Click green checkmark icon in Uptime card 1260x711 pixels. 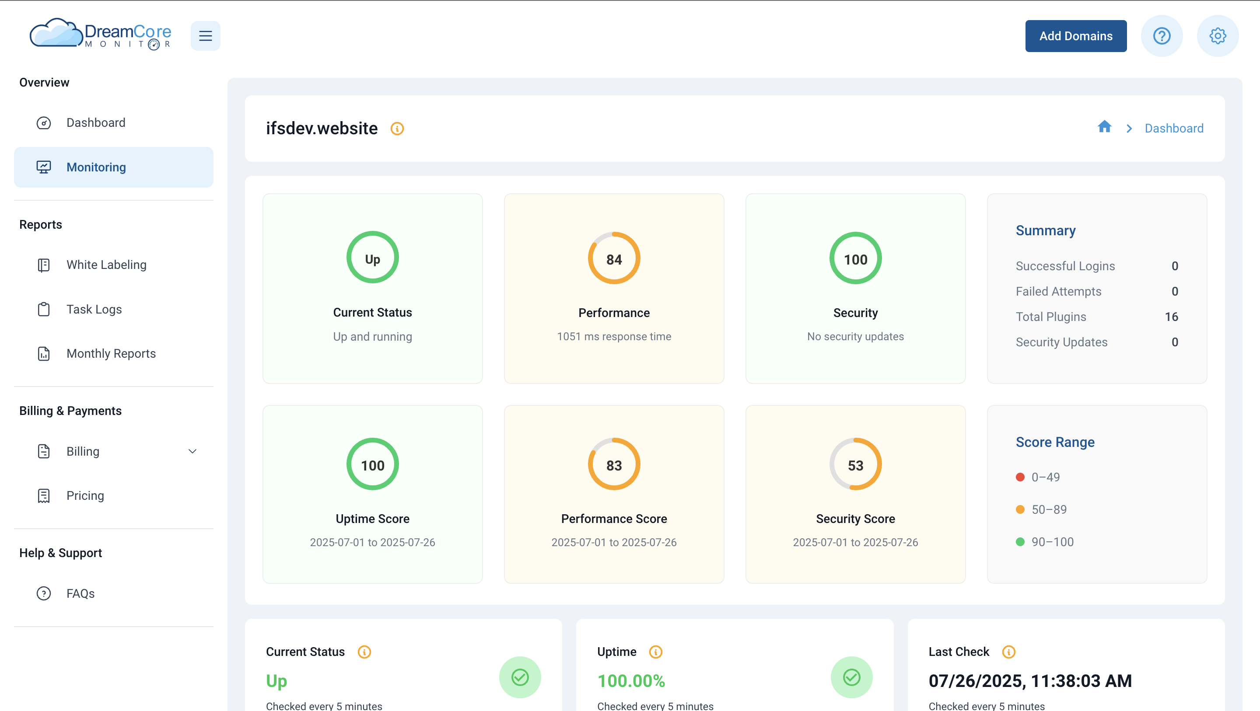pyautogui.click(x=851, y=677)
